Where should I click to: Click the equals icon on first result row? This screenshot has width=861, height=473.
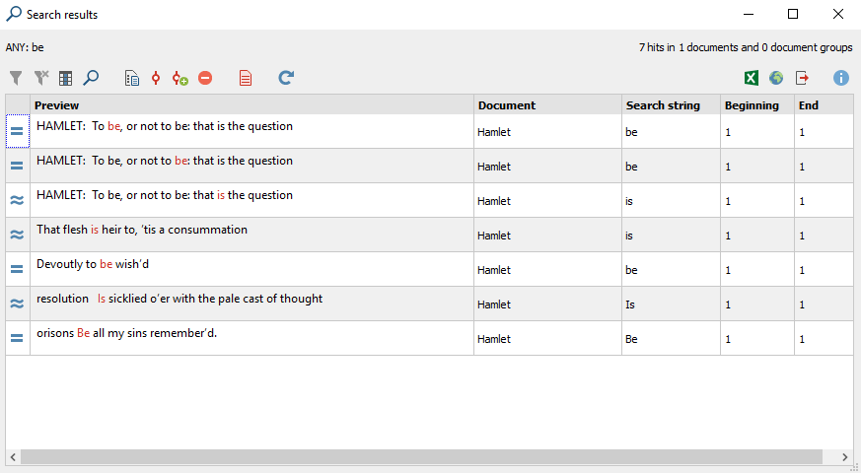(x=17, y=132)
